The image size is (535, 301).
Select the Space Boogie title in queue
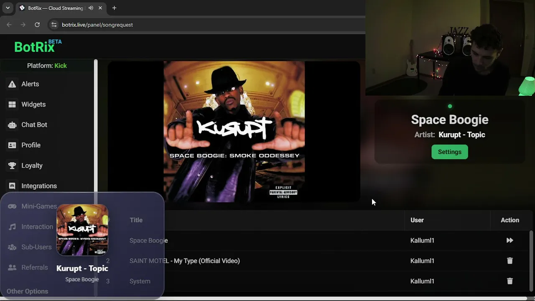pyautogui.click(x=148, y=240)
